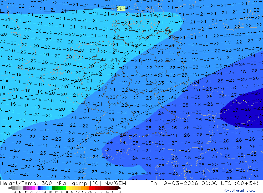Viewport: 263px width, 193px height.
Task: Select the darkest green swatch in the legend
Action: 53,188
